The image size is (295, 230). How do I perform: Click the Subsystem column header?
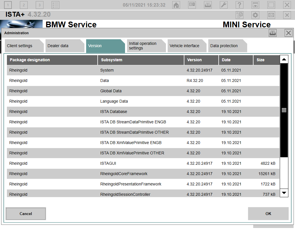[x=141, y=60]
